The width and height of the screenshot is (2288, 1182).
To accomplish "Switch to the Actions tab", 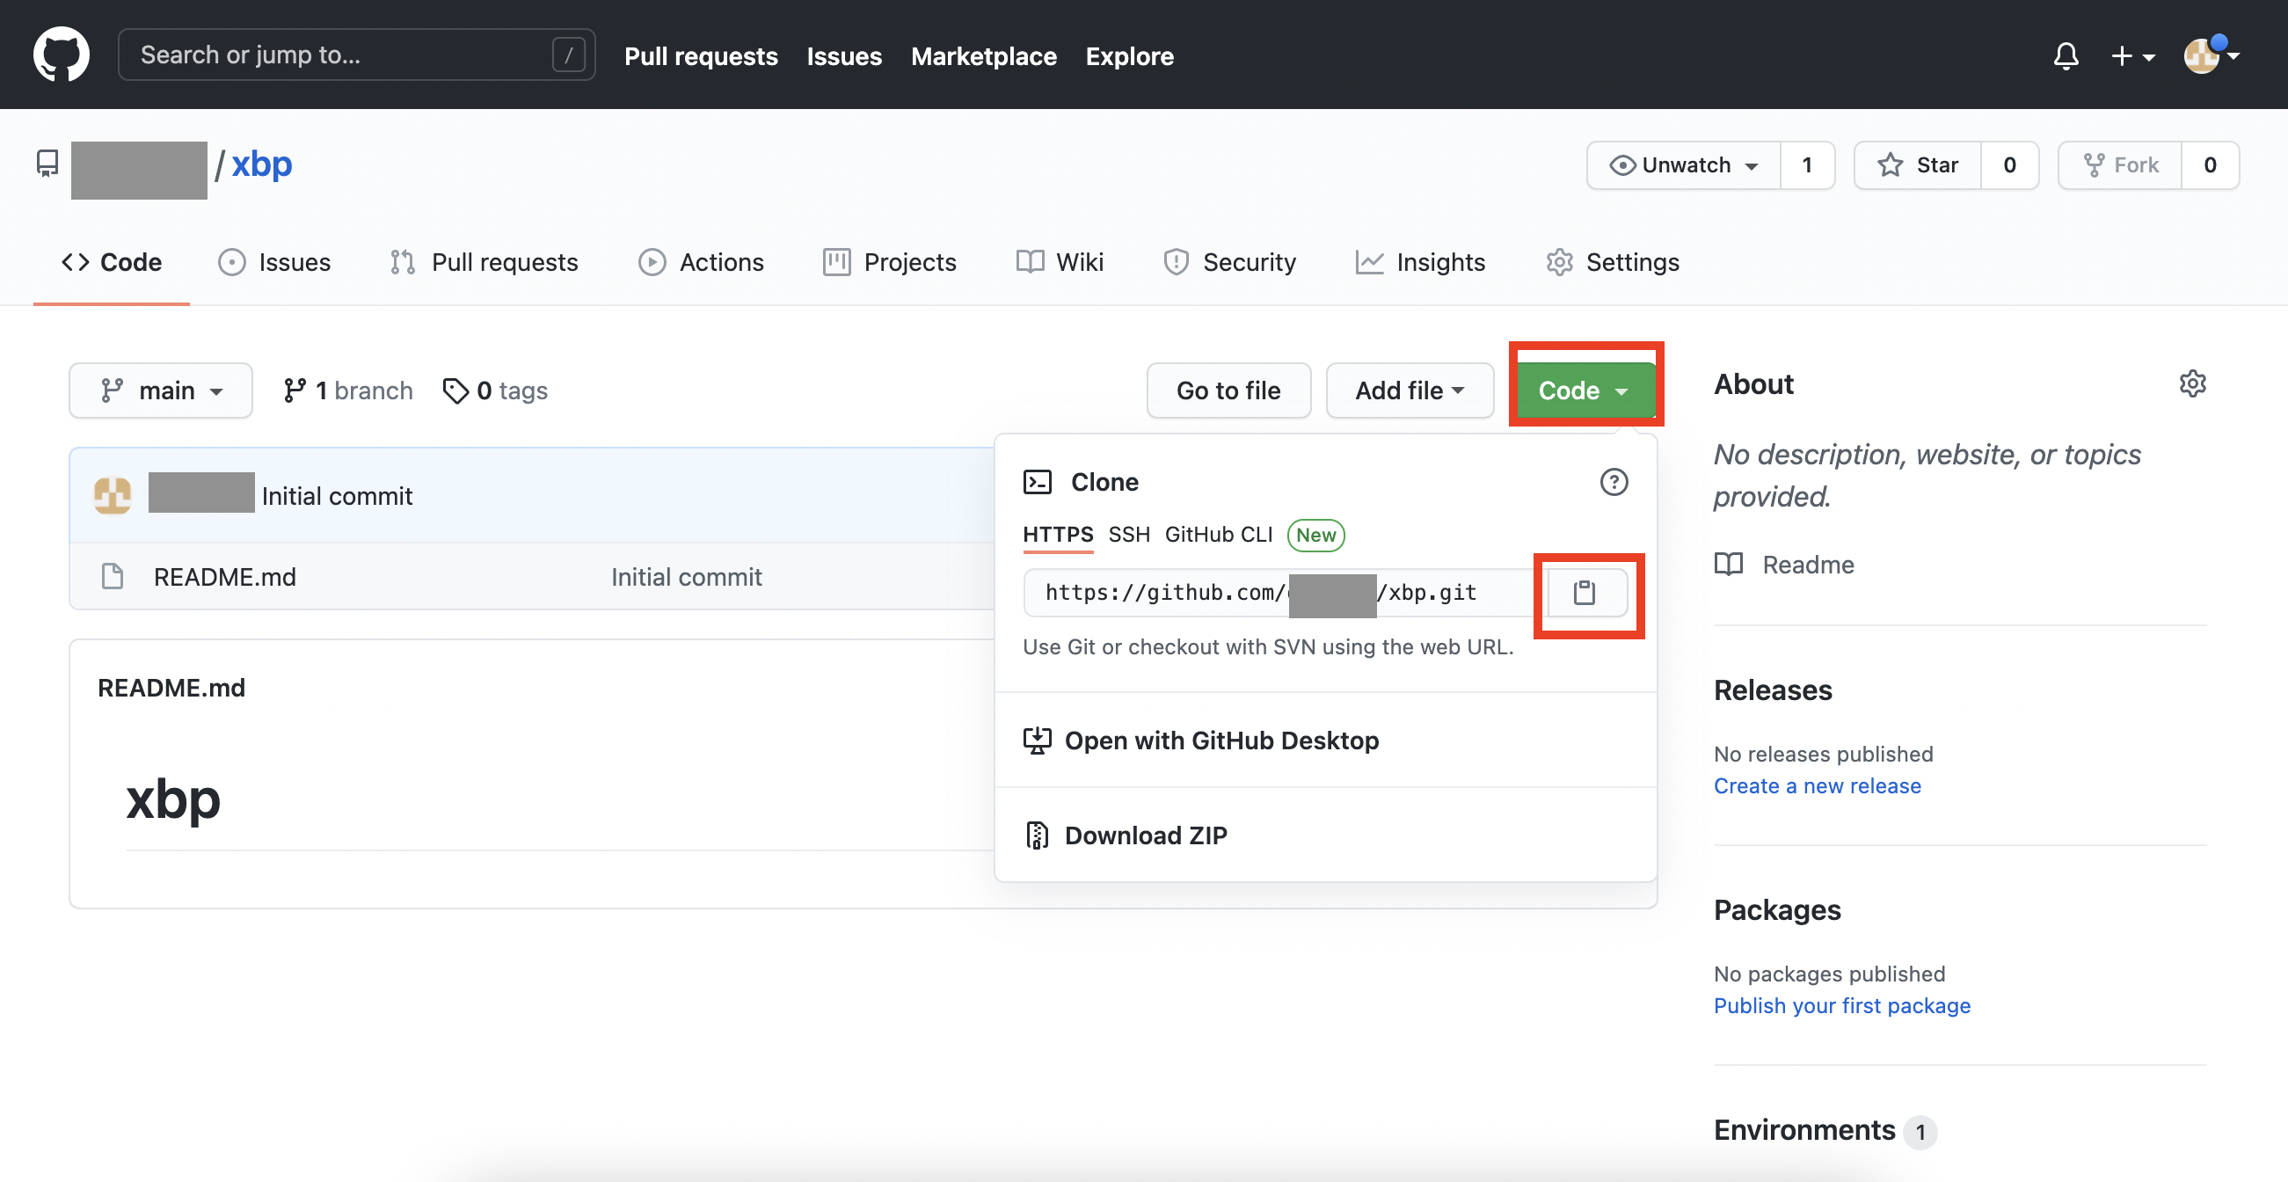I will (x=701, y=262).
